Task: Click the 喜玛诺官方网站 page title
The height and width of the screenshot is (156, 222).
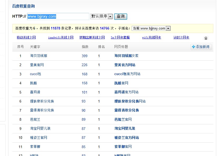Action: 126,92
